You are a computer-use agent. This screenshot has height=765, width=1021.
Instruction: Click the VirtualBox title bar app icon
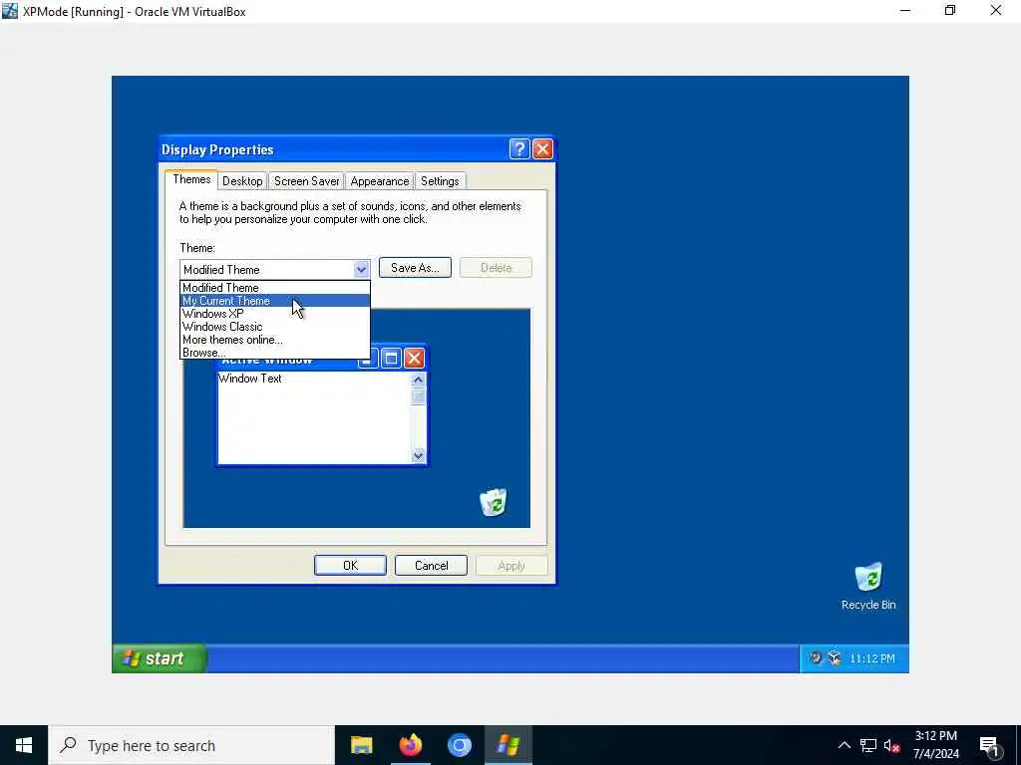coord(10,11)
